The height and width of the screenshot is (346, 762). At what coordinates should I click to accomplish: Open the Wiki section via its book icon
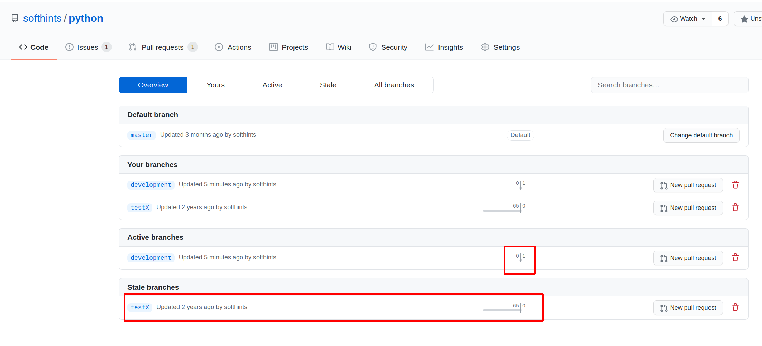[x=329, y=47]
